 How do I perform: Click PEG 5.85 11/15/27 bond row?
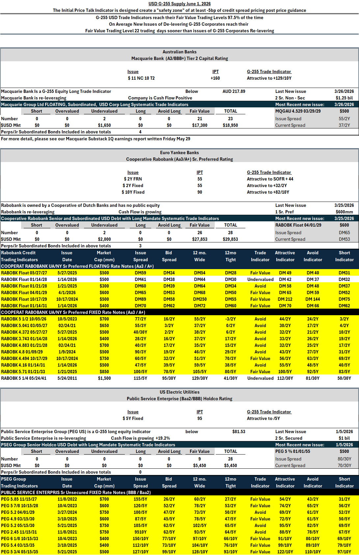(x=179, y=499)
